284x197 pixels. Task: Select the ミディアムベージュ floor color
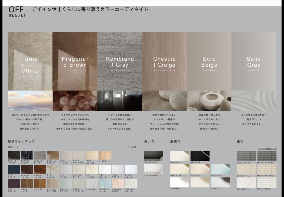click(x=246, y=169)
